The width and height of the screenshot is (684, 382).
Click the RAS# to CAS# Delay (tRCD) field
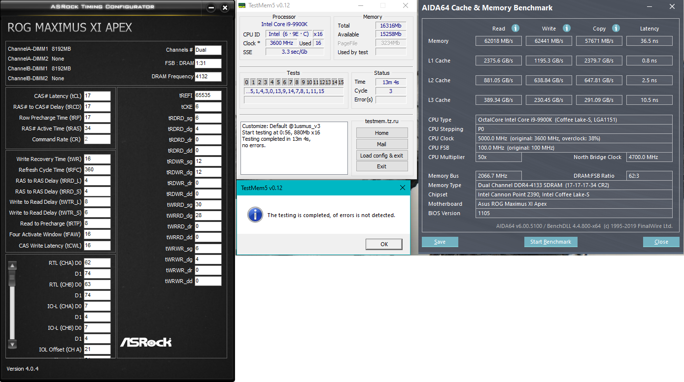pyautogui.click(x=97, y=106)
